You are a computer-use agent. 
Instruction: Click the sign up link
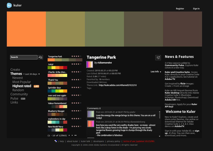pos(182,132)
